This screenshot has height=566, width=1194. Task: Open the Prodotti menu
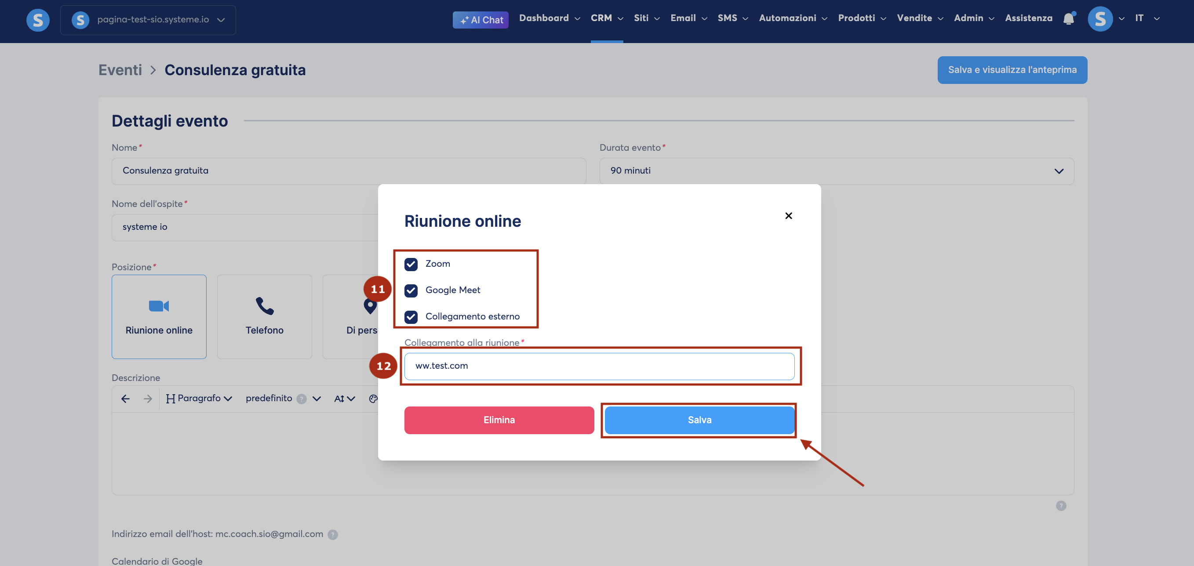point(862,18)
